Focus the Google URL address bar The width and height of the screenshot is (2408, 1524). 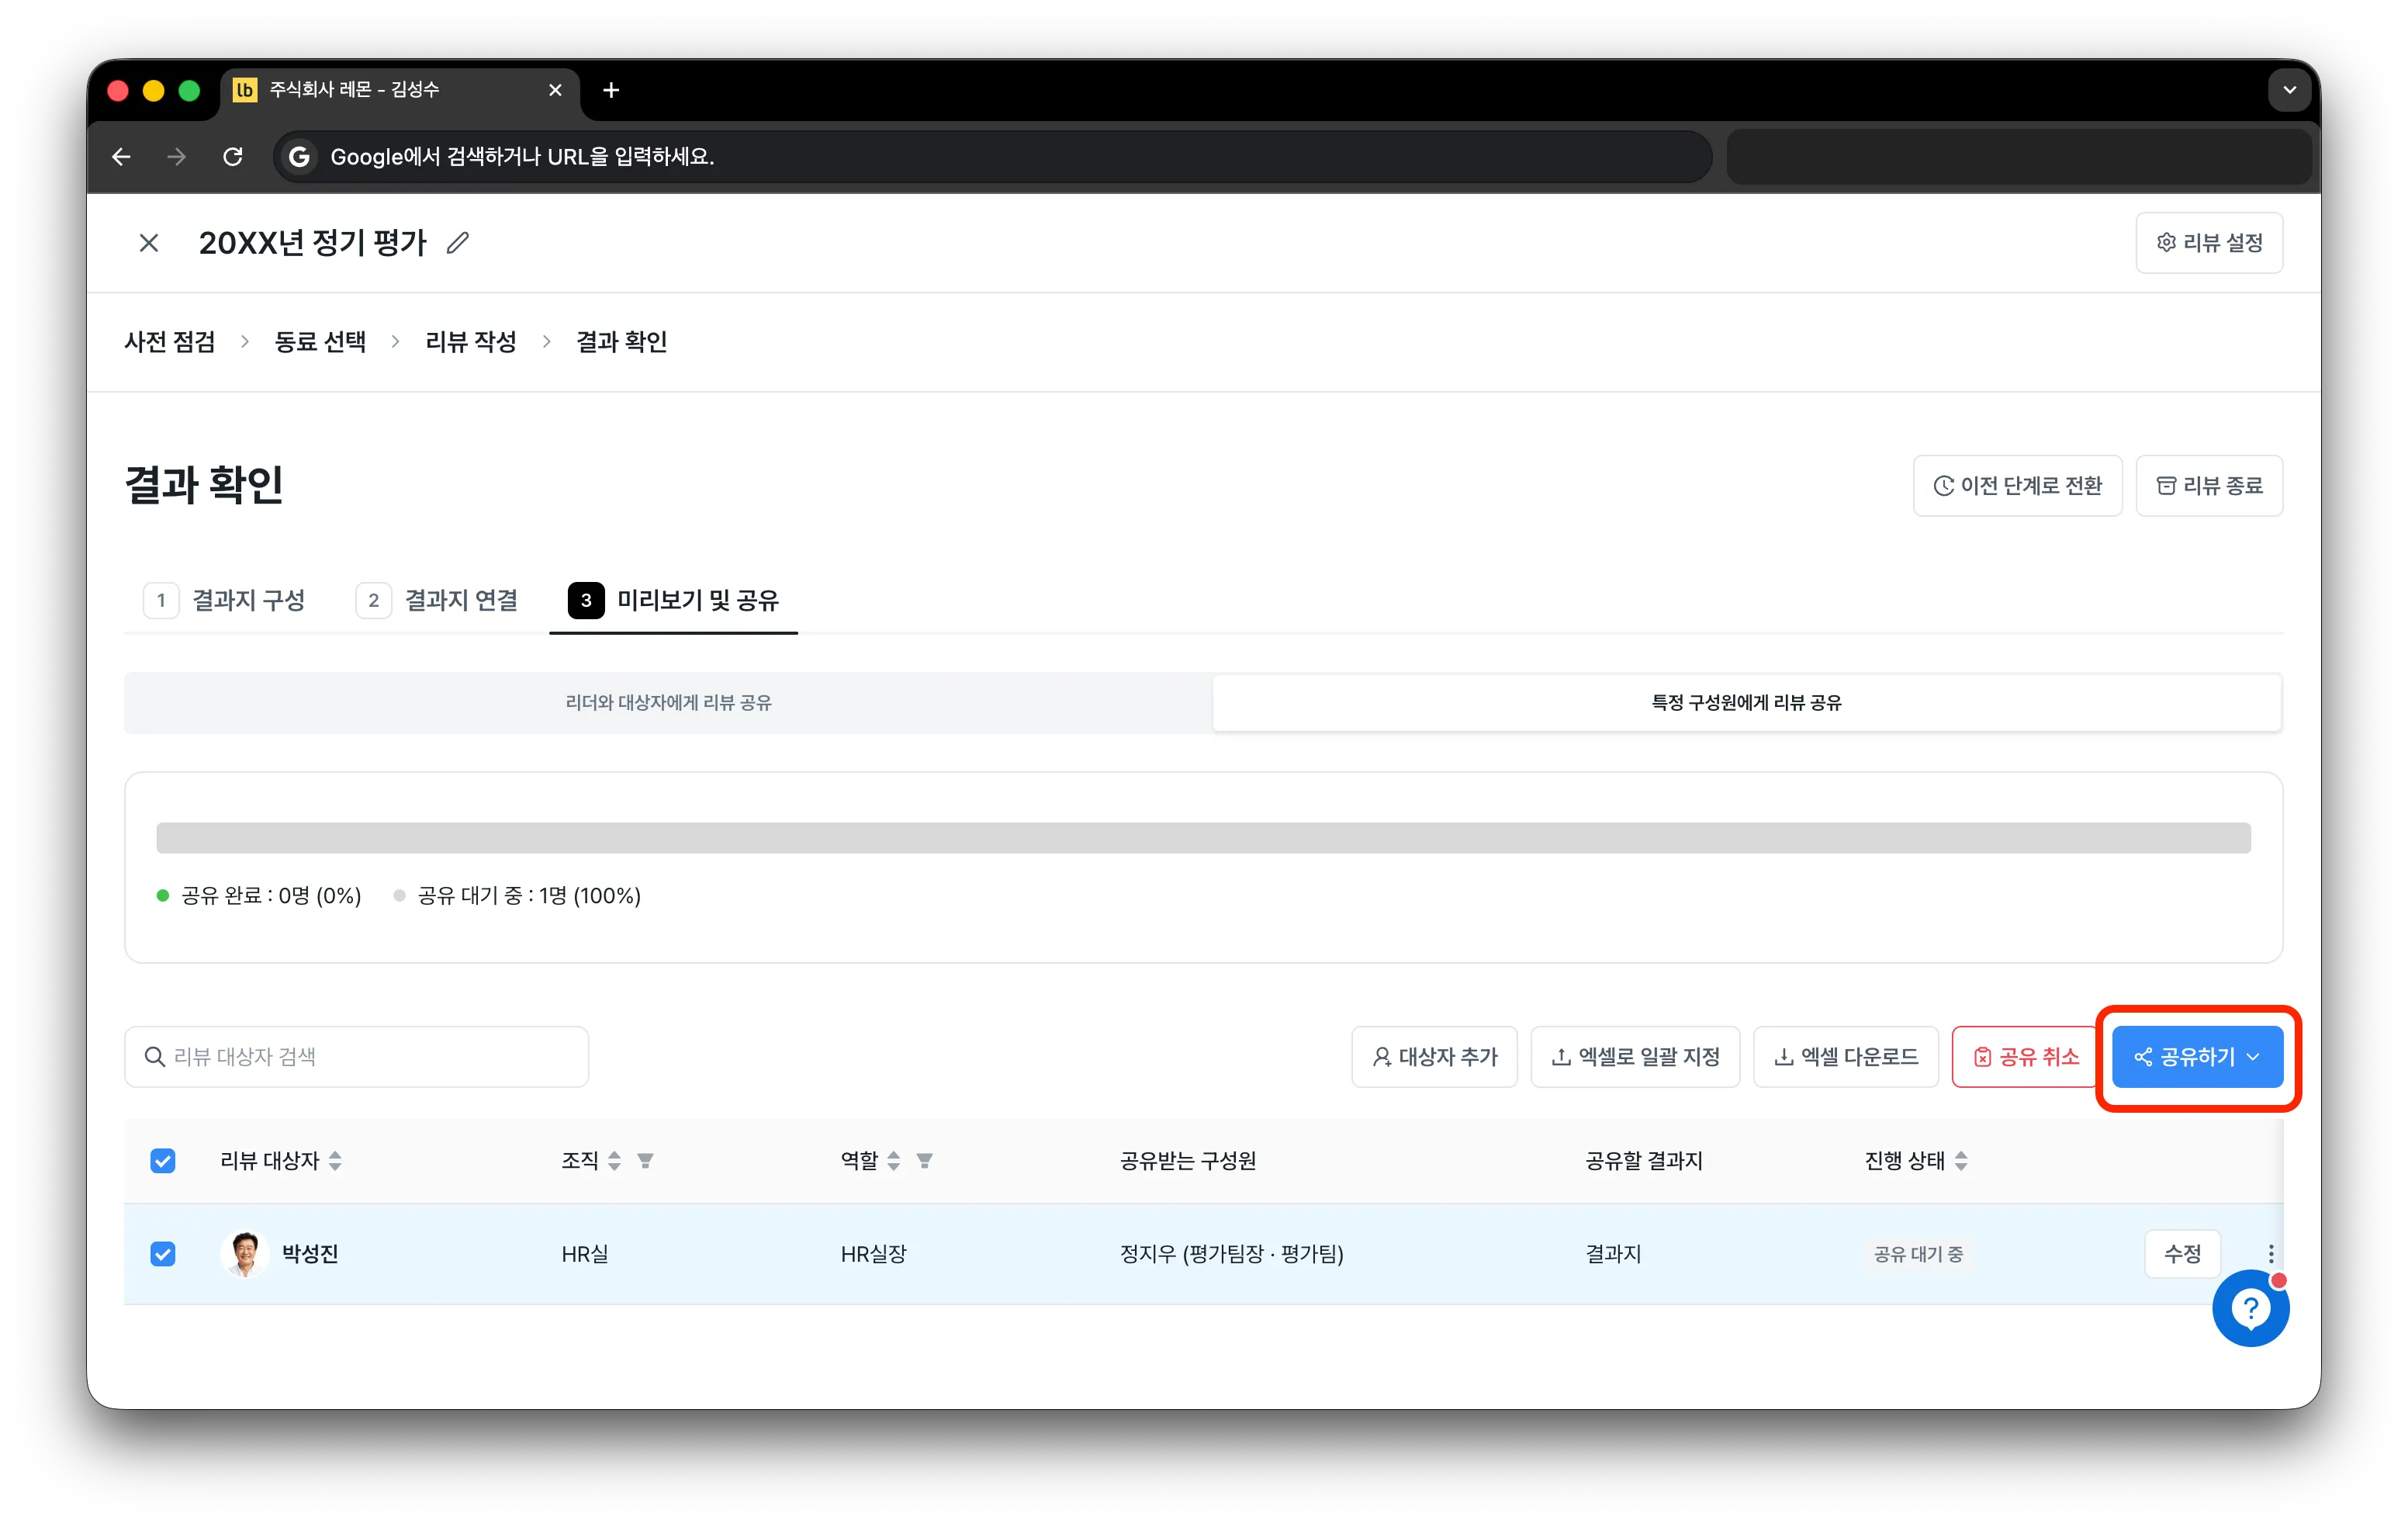click(x=993, y=157)
